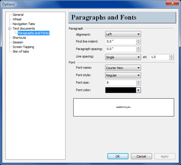Select Paragraphs and Fonts tree item
This screenshot has width=181, height=165.
[x=34, y=33]
